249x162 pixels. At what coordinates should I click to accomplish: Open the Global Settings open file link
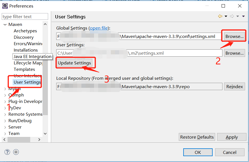click(99, 28)
